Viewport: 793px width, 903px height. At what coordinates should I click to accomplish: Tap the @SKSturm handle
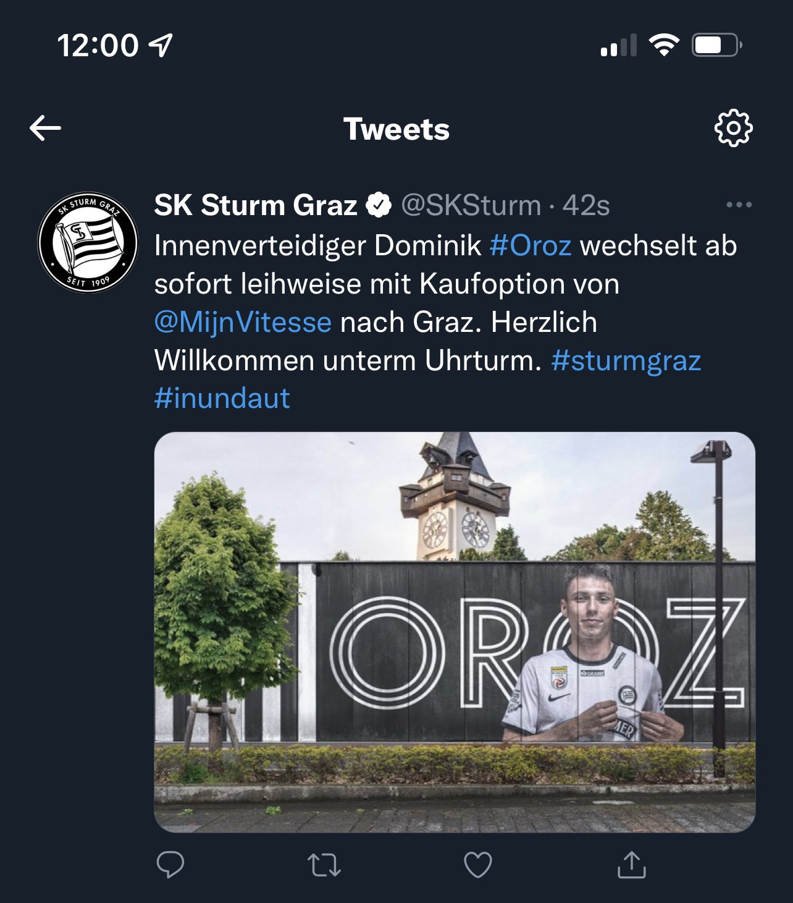pyautogui.click(x=471, y=205)
